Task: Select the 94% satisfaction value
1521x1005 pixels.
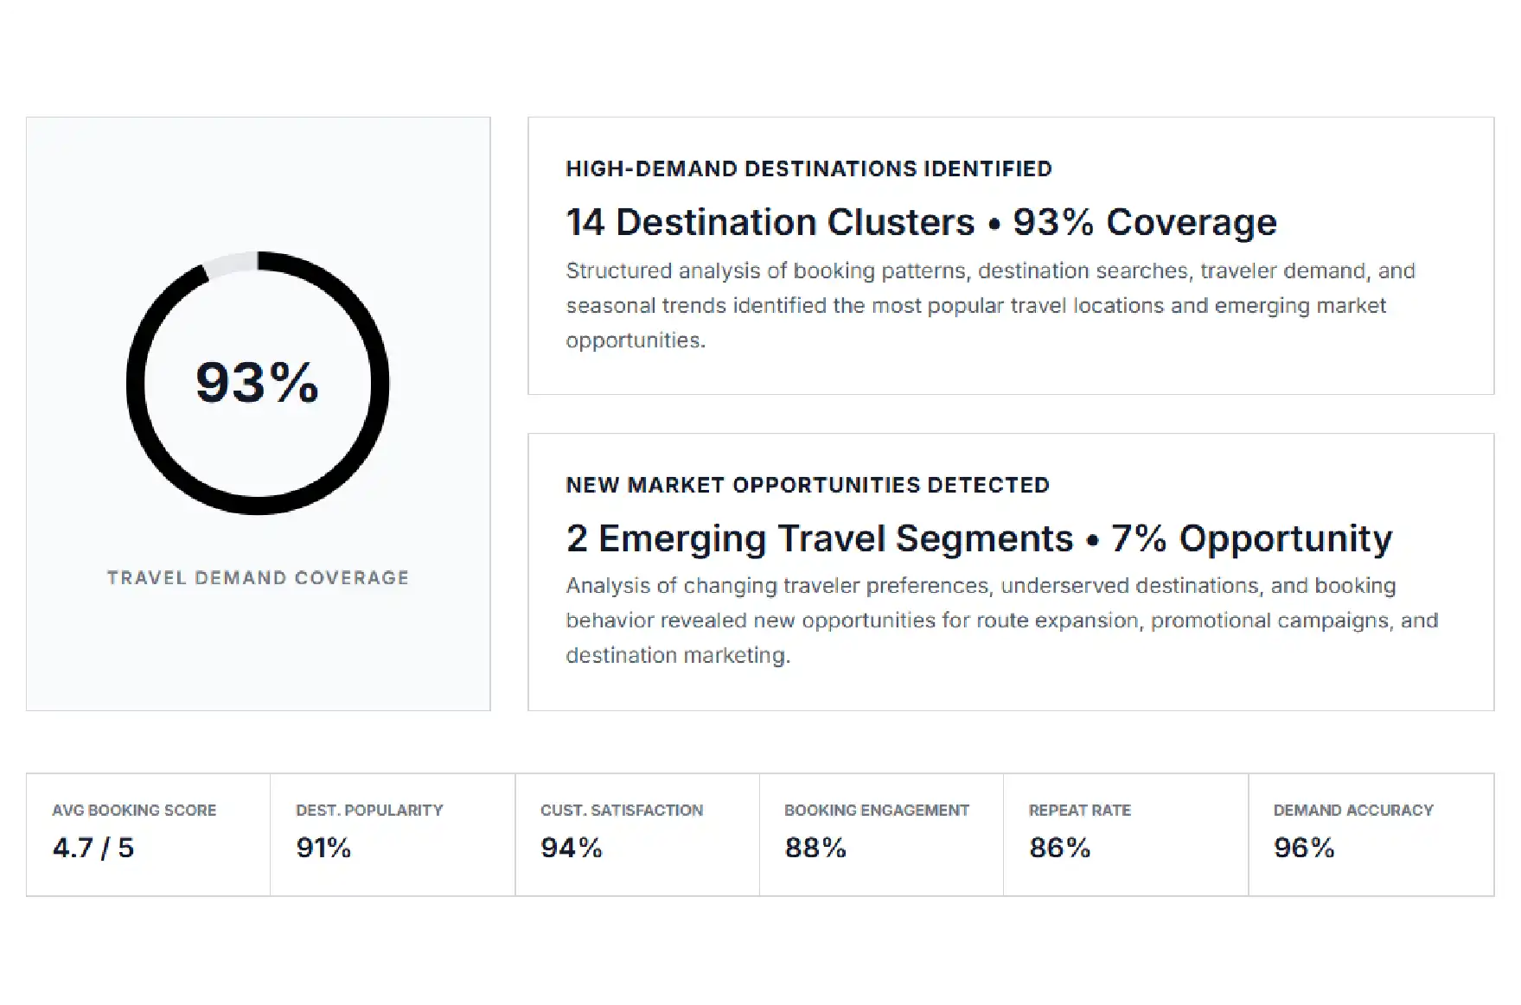Action: click(571, 848)
